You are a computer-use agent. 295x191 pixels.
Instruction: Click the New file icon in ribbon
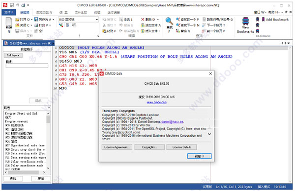9,22
